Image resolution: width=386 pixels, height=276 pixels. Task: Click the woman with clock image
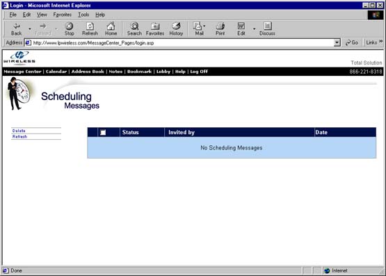19,93
